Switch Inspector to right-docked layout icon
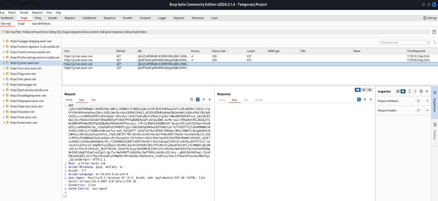The height and width of the screenshot is (201, 438). 403,91
